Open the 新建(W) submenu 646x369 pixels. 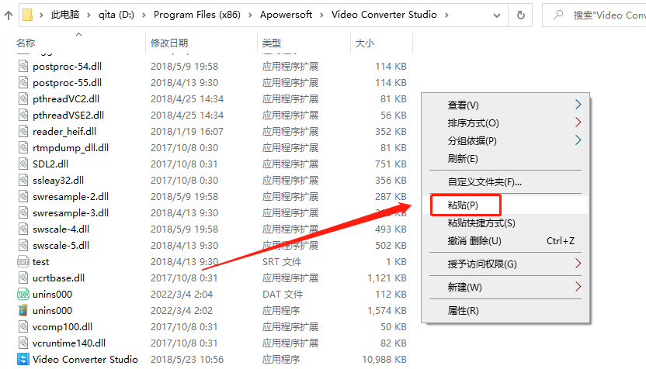(x=505, y=287)
